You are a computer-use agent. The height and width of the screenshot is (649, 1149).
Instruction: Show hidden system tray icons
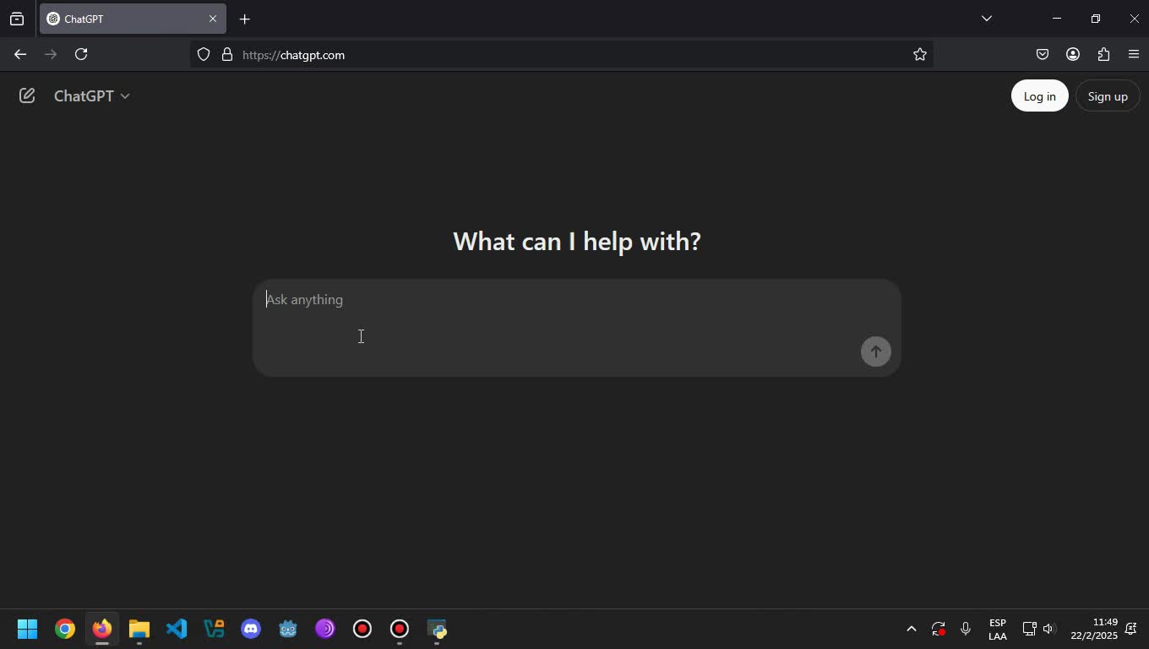(911, 629)
